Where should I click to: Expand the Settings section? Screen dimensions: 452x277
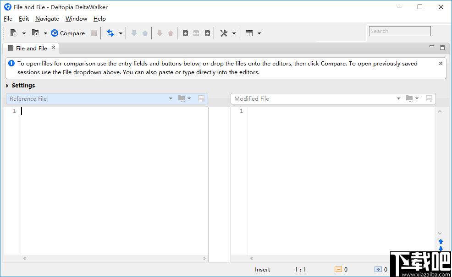tap(7, 86)
